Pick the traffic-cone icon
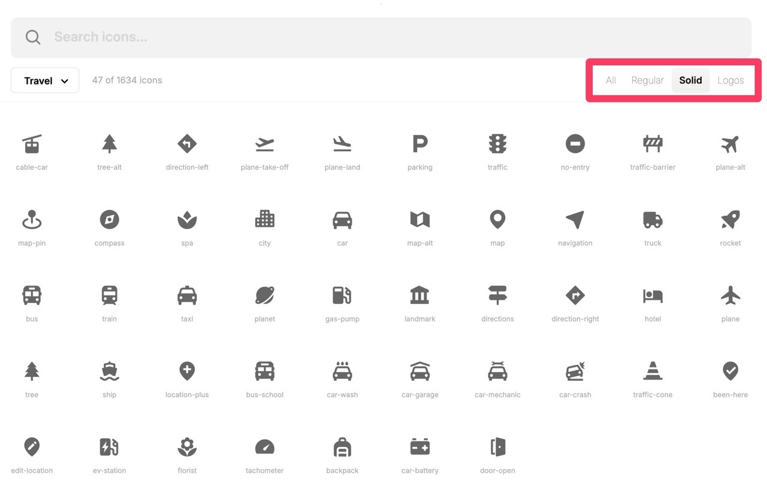The image size is (767, 493). click(x=653, y=371)
